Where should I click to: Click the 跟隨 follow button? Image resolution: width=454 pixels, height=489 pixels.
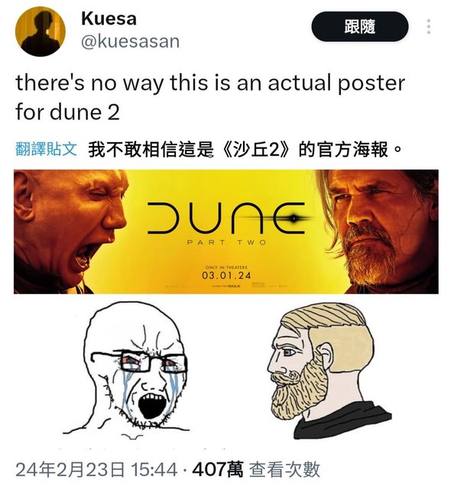click(x=360, y=27)
